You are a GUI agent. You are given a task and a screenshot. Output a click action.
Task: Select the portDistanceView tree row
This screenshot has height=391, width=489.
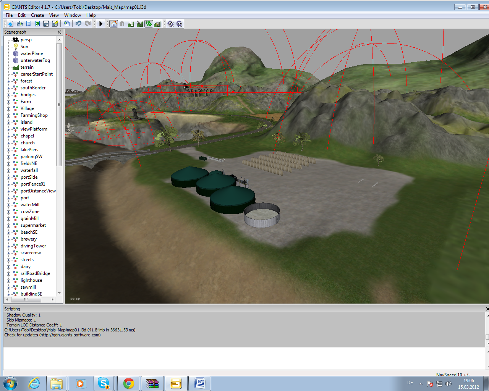pyautogui.click(x=38, y=191)
